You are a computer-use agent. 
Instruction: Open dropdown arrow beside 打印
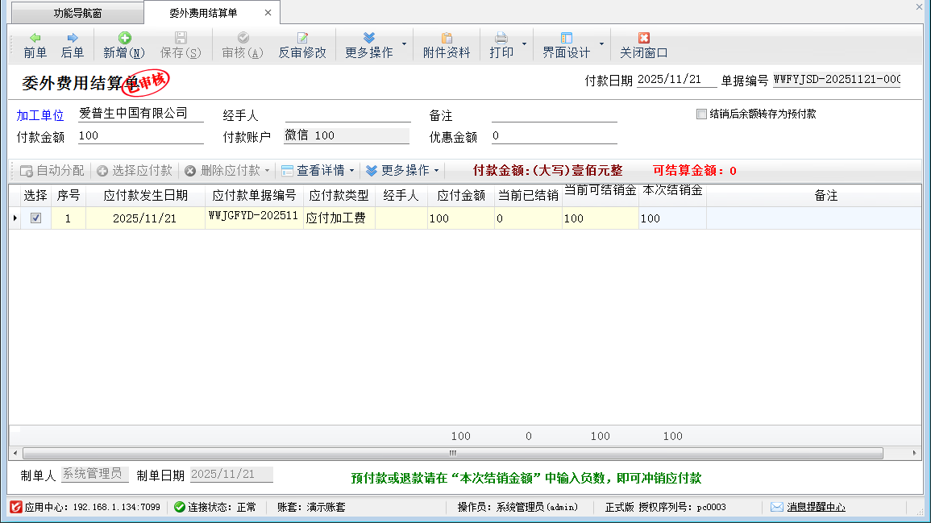[525, 44]
